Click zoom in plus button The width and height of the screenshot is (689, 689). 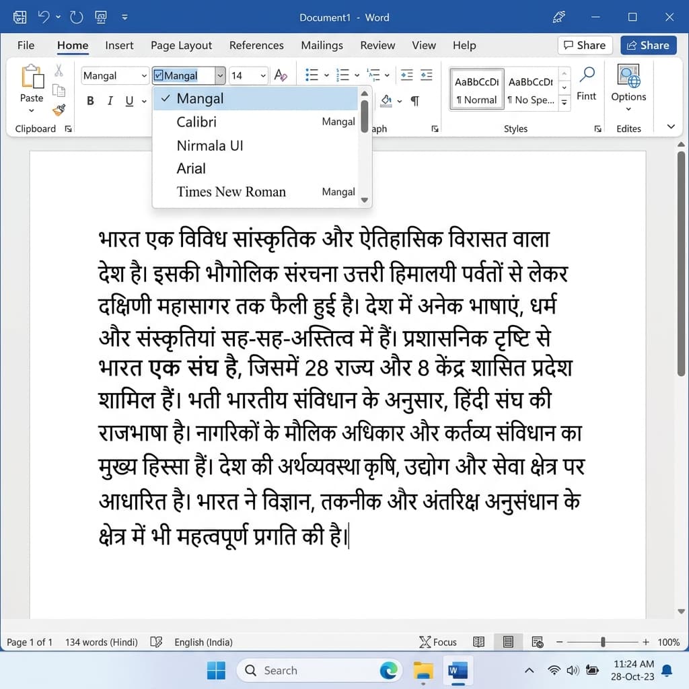pos(645,642)
